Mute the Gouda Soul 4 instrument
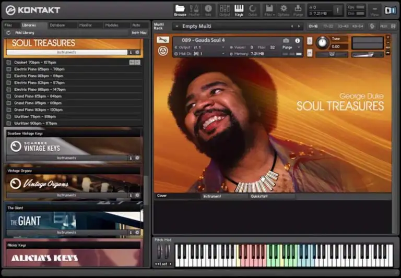Image resolution: width=401 pixels, height=278 pixels. coord(310,53)
